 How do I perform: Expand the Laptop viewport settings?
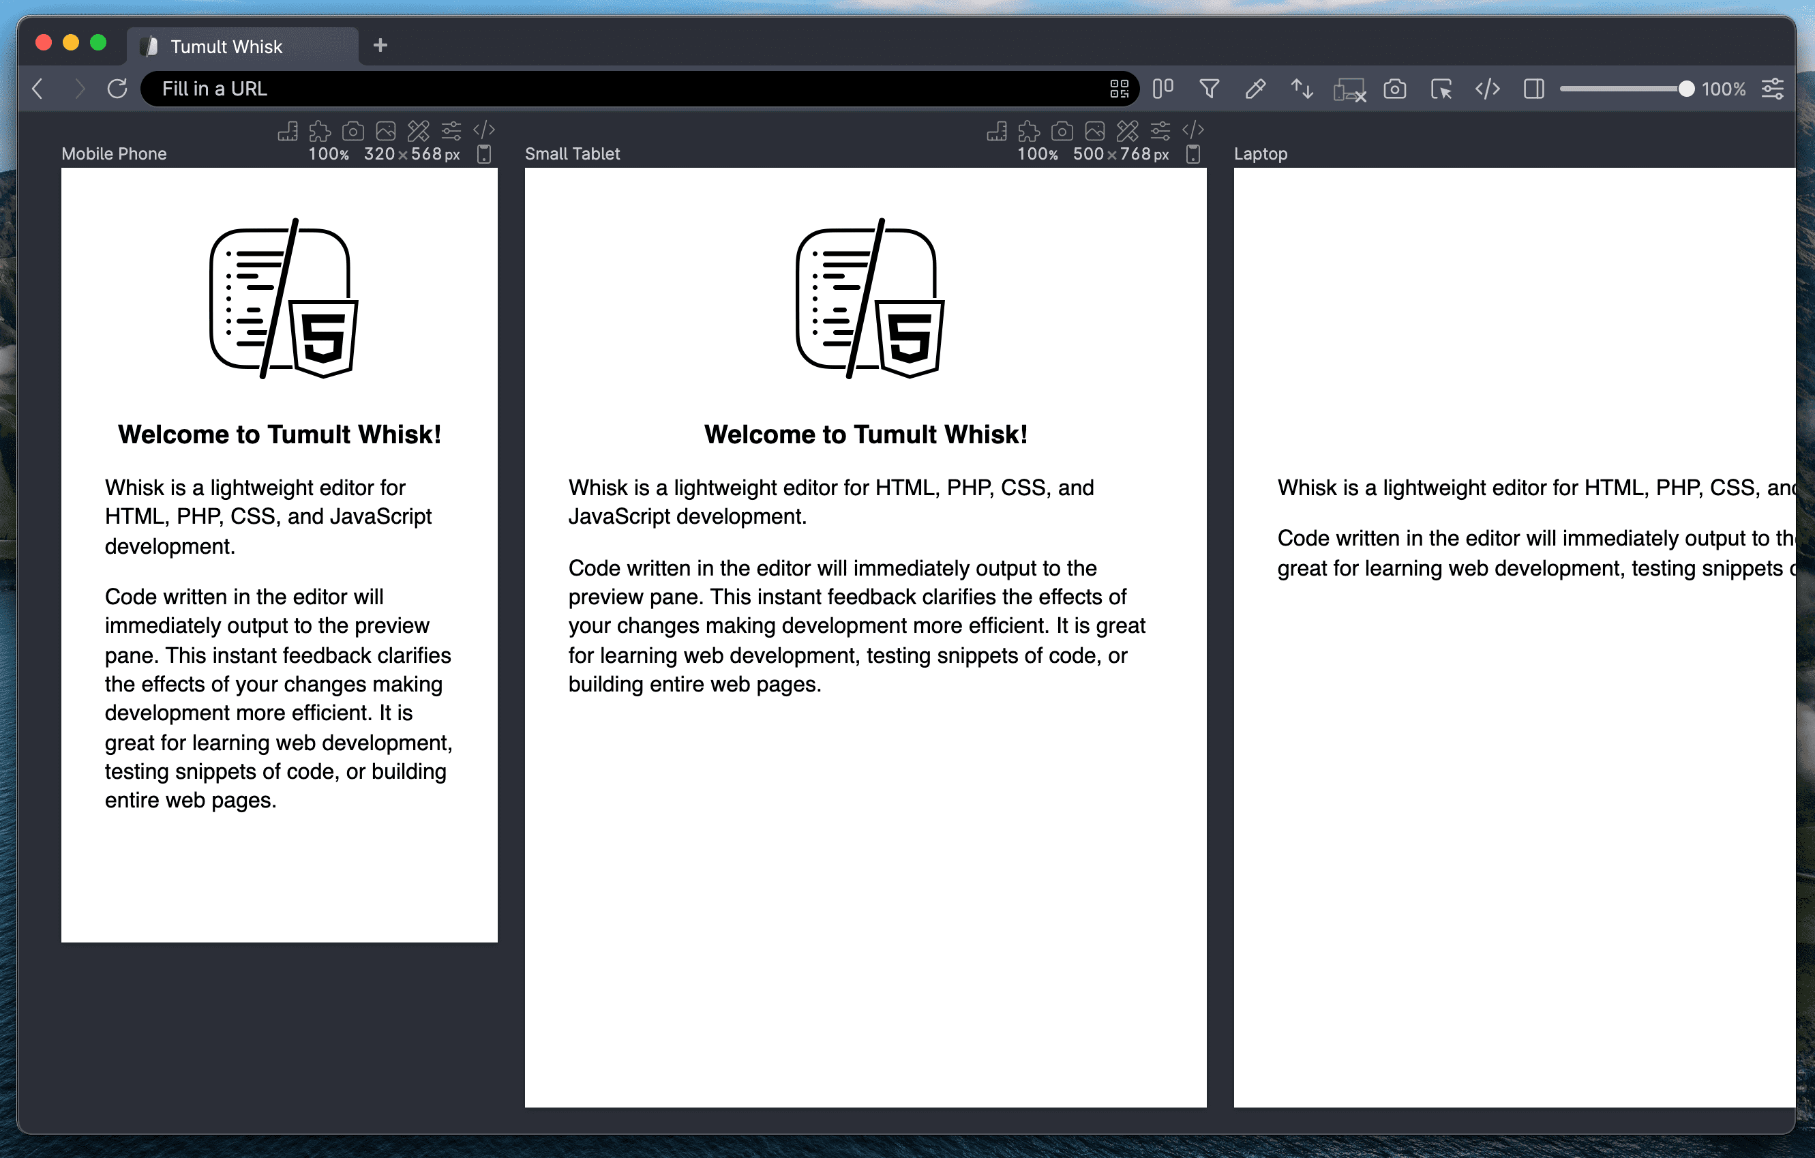pyautogui.click(x=1261, y=152)
